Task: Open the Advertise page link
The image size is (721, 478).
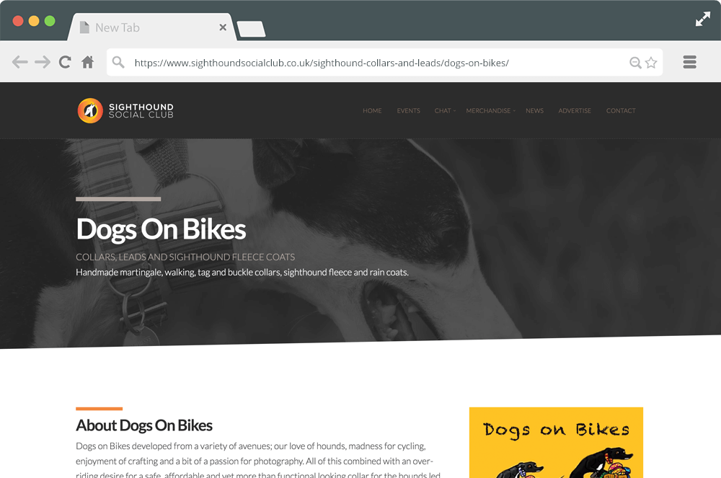Action: 575,111
